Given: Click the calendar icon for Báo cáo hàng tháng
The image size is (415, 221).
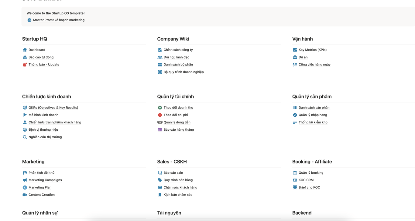Looking at the screenshot, I should (160, 130).
